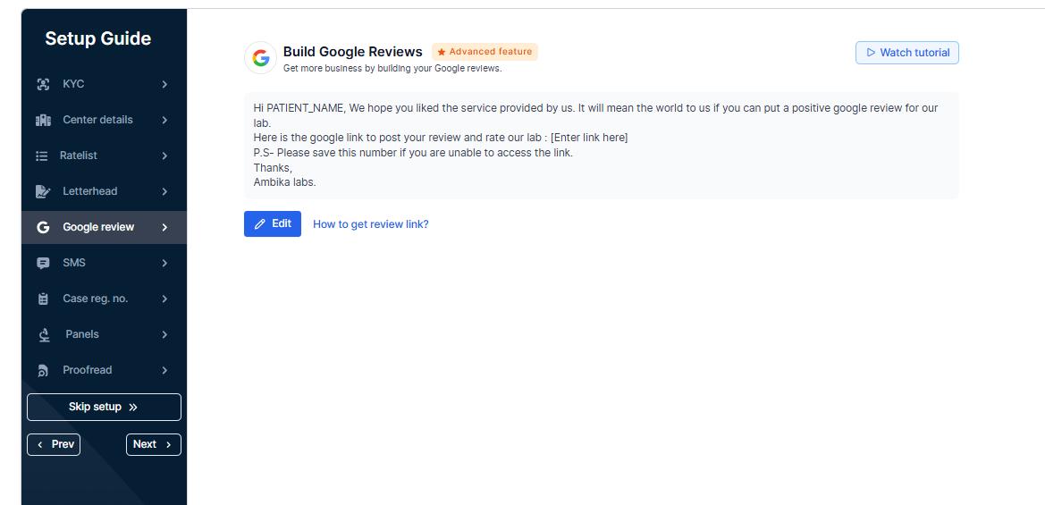Screen dimensions: 1045x505
Task: Open the KYC setup step
Action: click(104, 84)
